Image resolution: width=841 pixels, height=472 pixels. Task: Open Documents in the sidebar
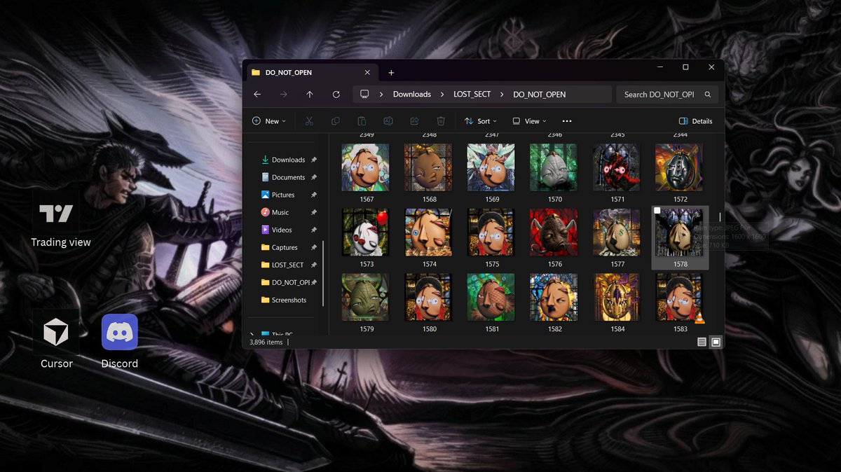click(x=288, y=177)
